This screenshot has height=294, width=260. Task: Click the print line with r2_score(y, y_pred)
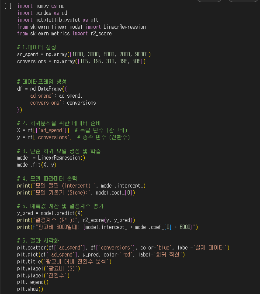click(76, 220)
